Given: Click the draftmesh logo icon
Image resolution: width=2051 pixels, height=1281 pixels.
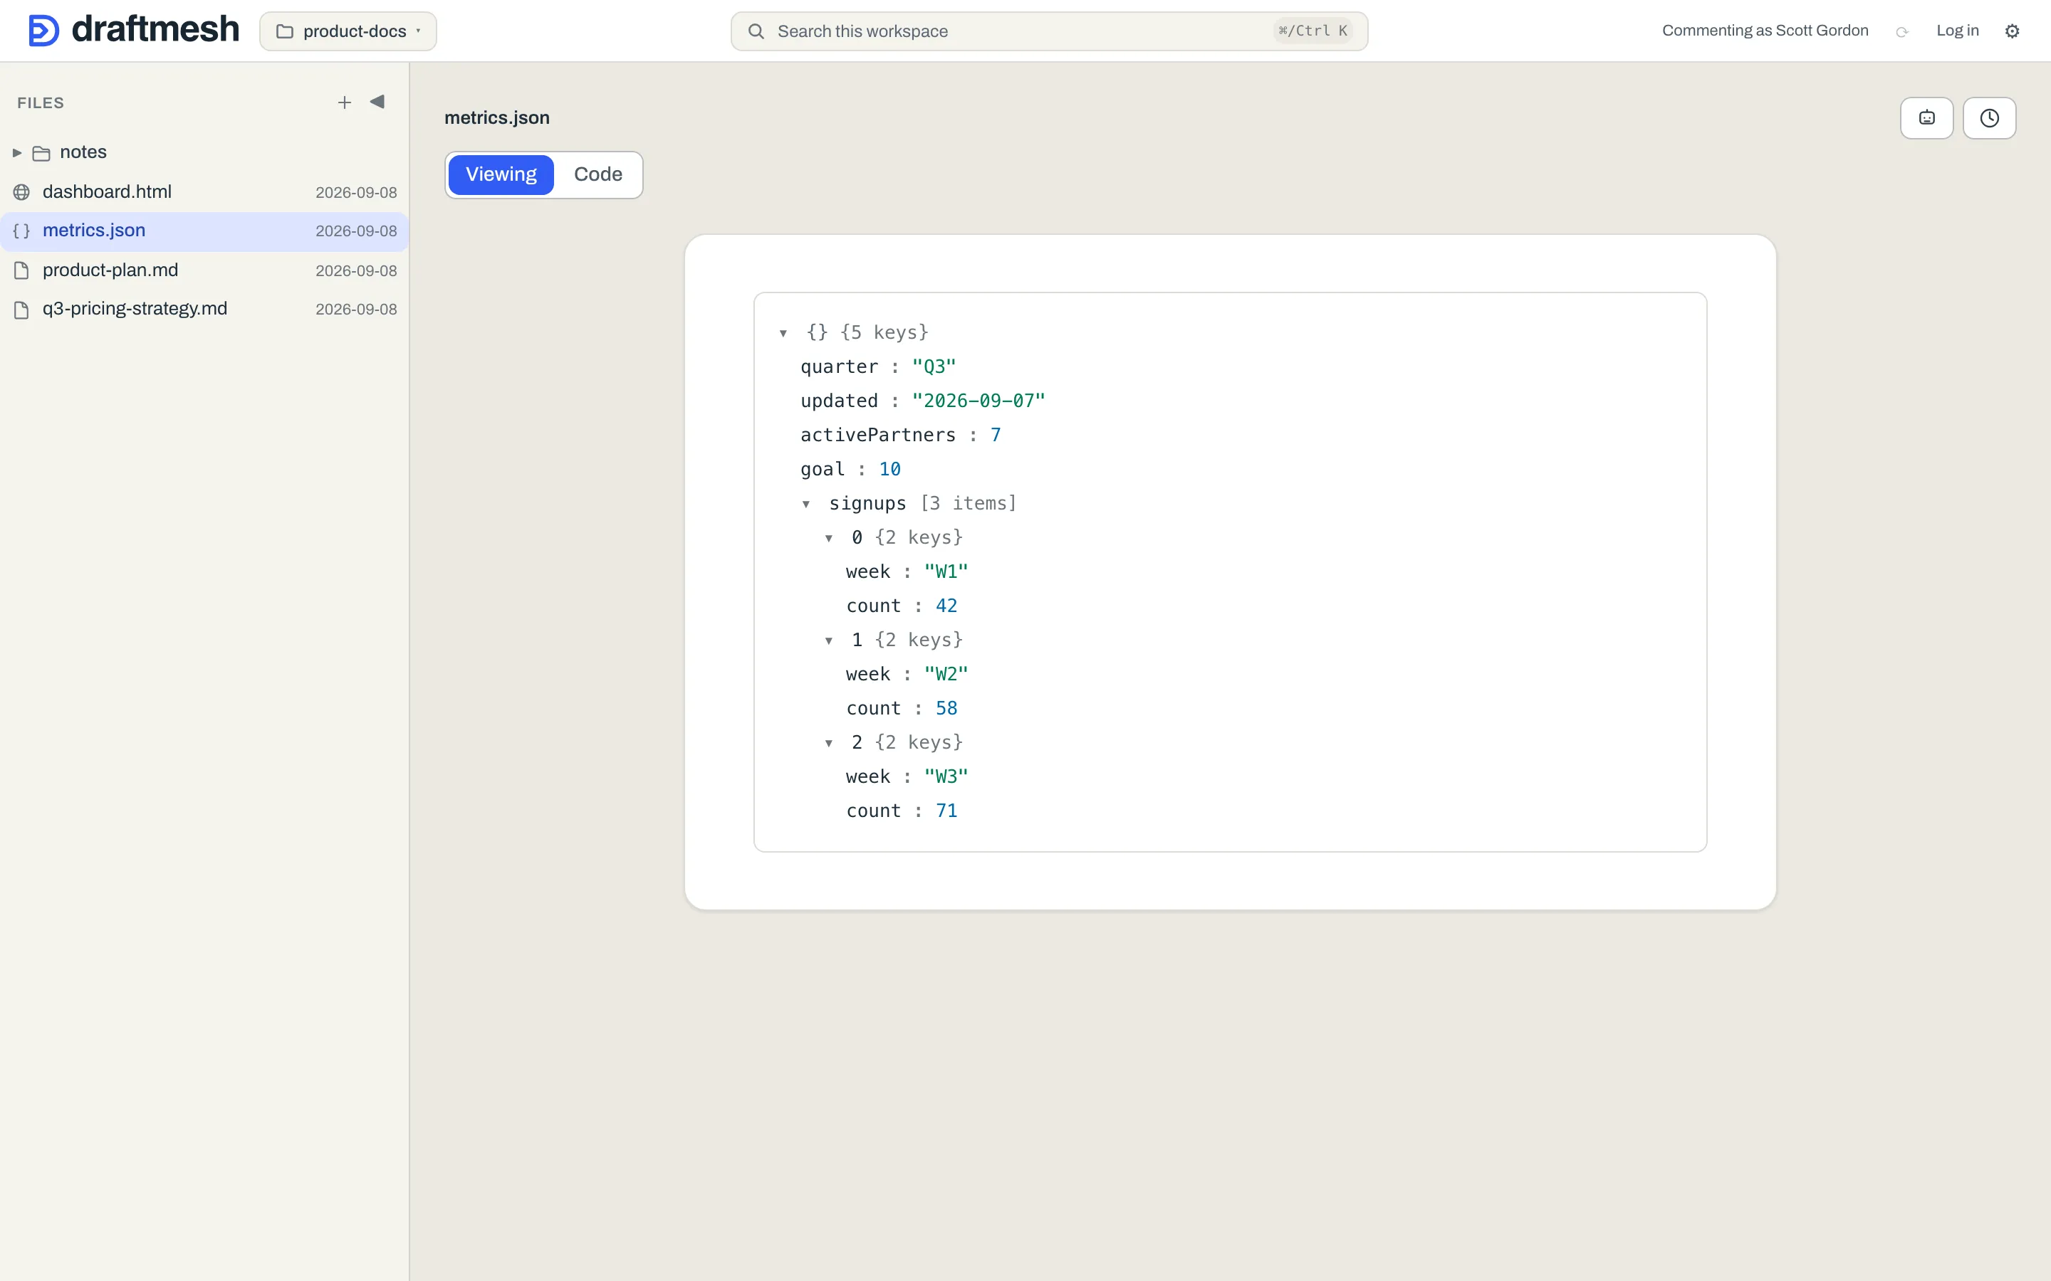Looking at the screenshot, I should tap(43, 31).
